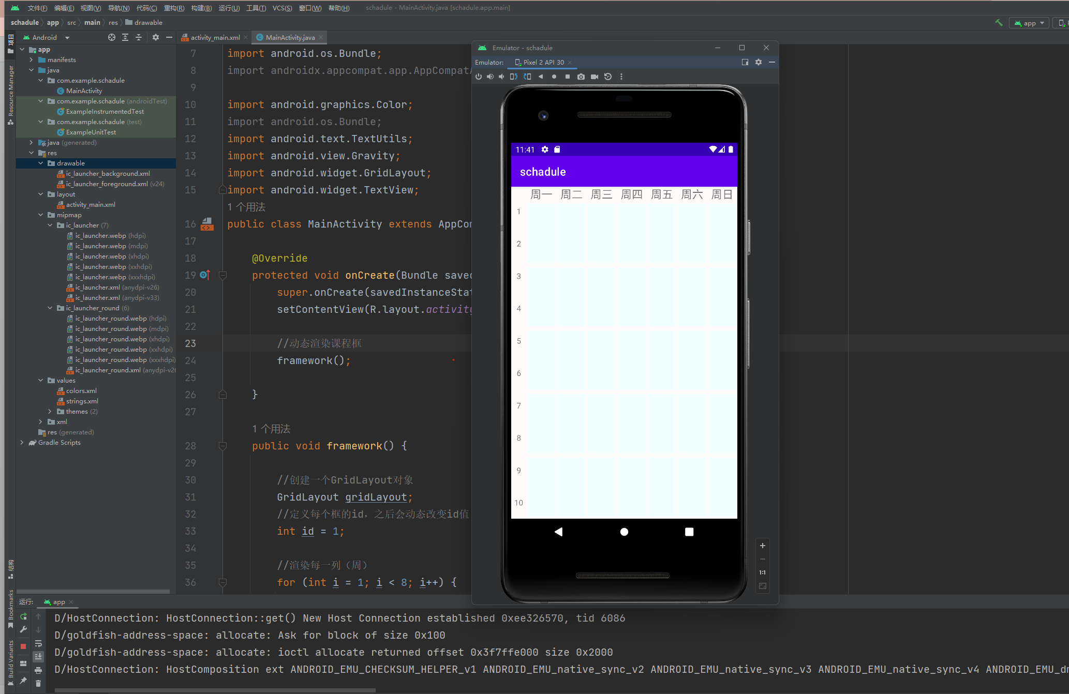Switch to activity_main.xml editor tab
This screenshot has height=694, width=1069.
[215, 38]
